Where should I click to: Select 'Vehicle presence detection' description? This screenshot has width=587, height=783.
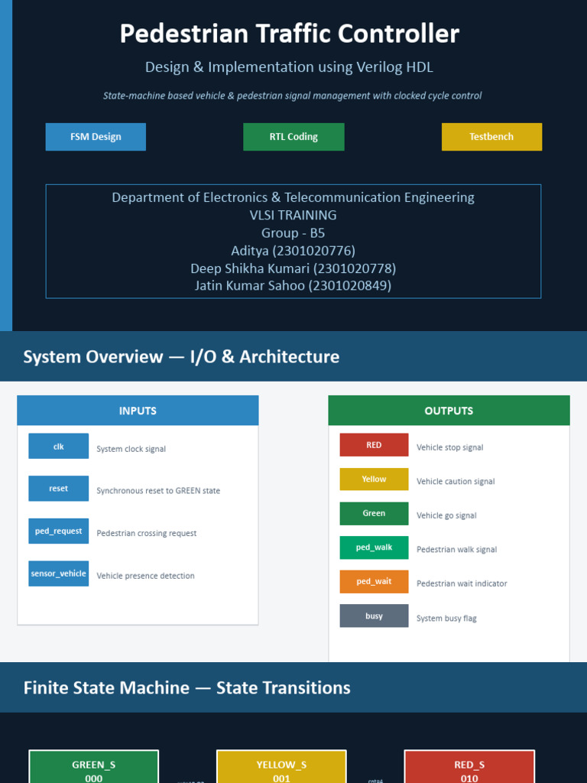[145, 576]
